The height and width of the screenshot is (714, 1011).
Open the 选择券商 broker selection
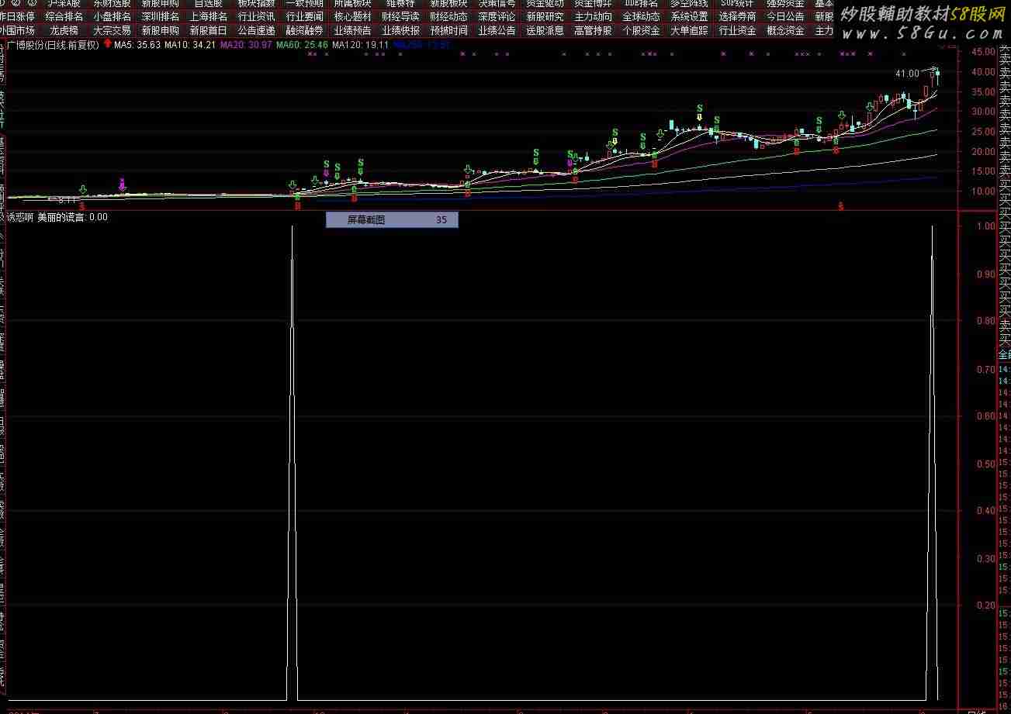[x=738, y=16]
